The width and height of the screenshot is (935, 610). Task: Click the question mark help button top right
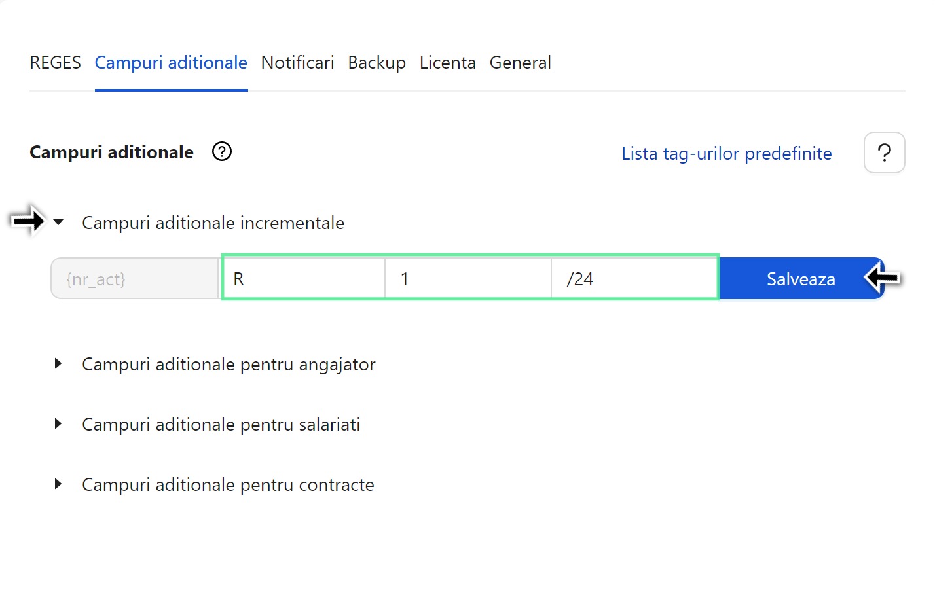pyautogui.click(x=884, y=152)
